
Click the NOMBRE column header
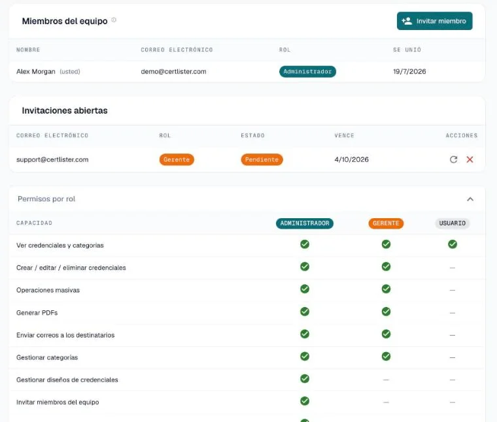click(x=28, y=50)
